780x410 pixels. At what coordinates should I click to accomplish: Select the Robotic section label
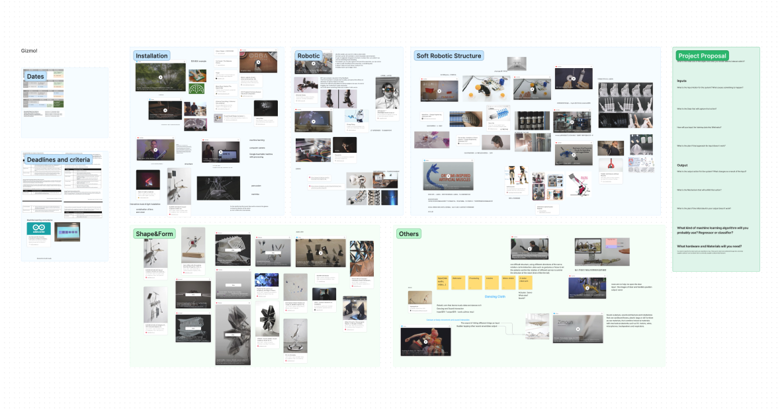pos(308,56)
